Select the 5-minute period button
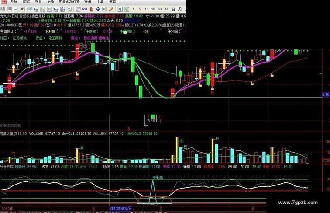330x213 pixels. pyautogui.click(x=140, y=9)
